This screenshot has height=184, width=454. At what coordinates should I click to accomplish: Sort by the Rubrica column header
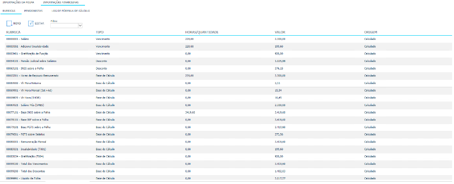13,32
